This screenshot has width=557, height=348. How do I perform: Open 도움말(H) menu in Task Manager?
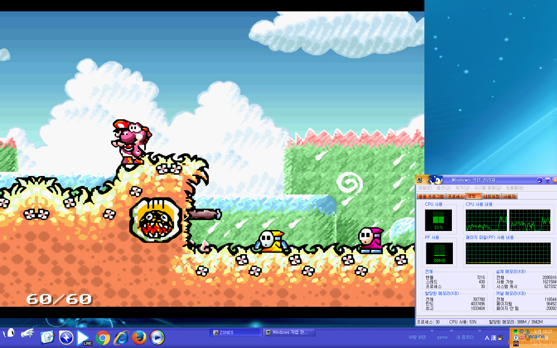tap(515, 188)
